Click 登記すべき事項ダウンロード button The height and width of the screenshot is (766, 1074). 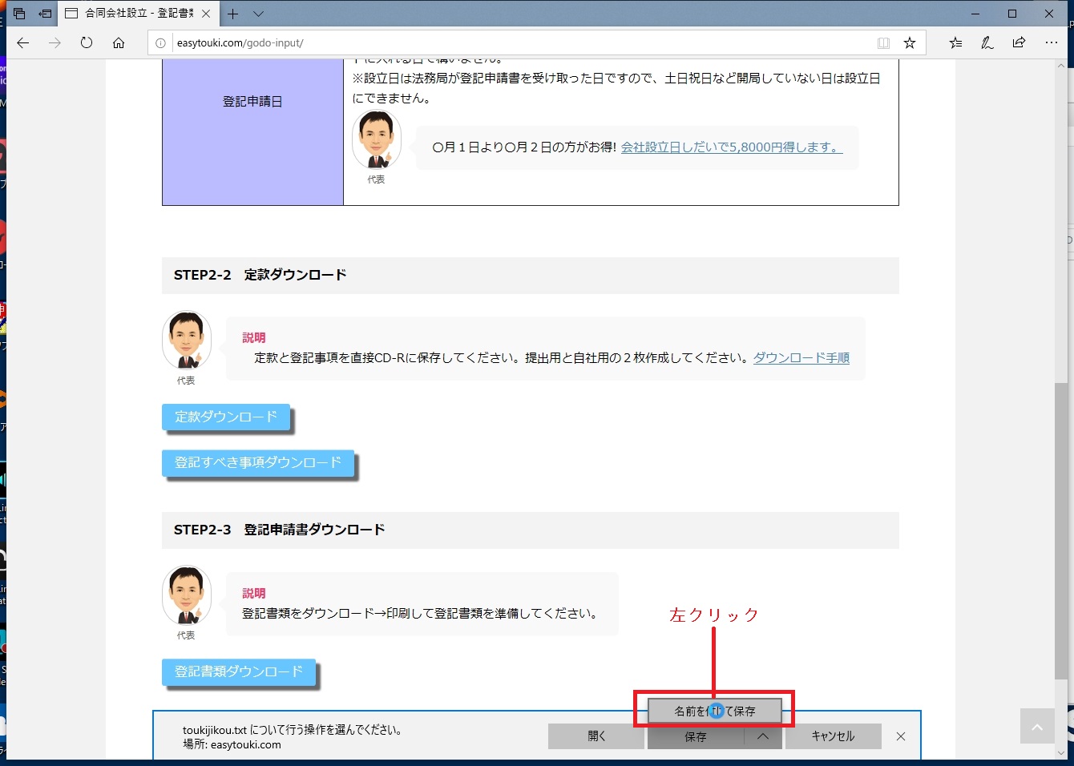[258, 463]
